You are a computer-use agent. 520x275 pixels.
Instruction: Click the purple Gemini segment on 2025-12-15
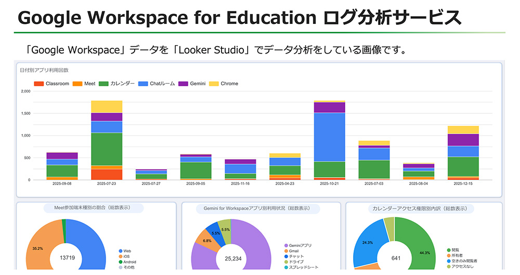click(463, 140)
